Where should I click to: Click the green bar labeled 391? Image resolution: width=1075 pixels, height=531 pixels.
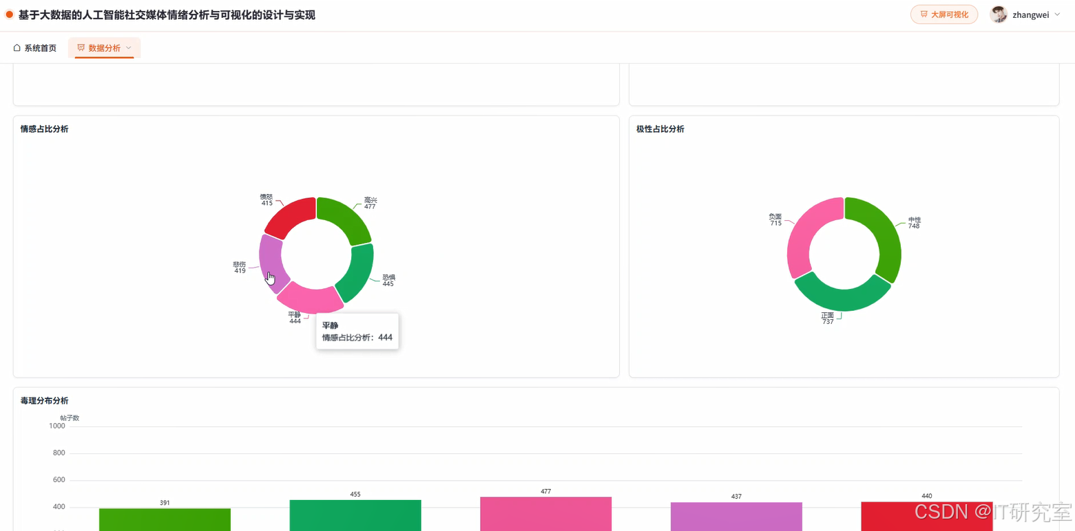coord(165,519)
